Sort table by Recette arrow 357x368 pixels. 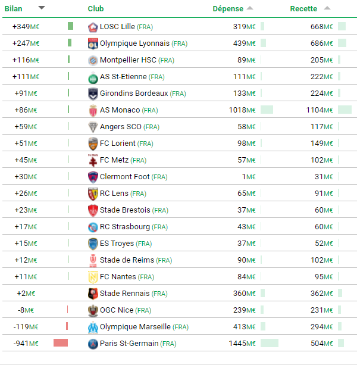pos(327,8)
